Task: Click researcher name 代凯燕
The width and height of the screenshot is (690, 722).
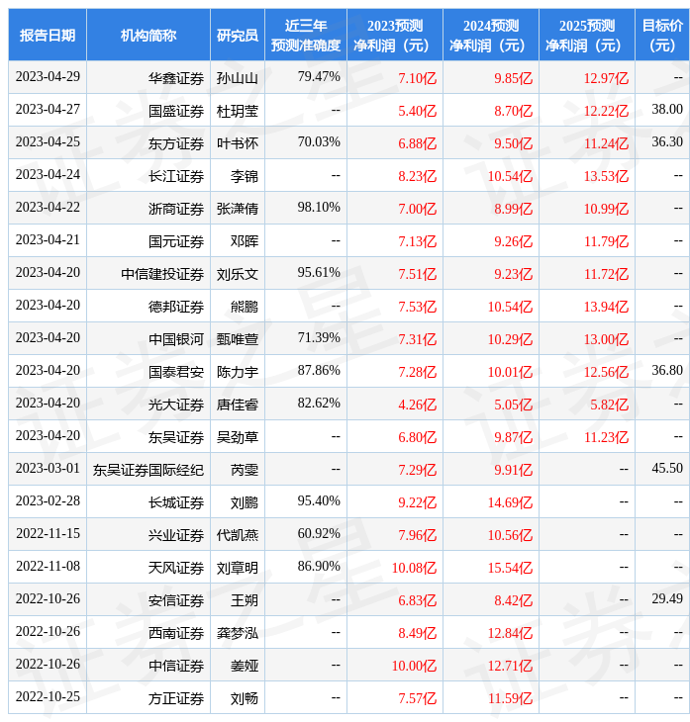Action: pos(237,535)
